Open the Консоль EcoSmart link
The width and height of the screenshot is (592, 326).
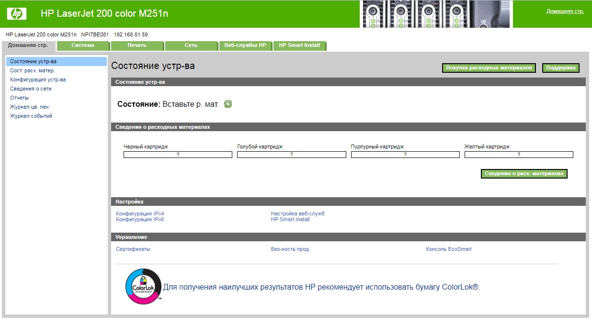tap(449, 249)
